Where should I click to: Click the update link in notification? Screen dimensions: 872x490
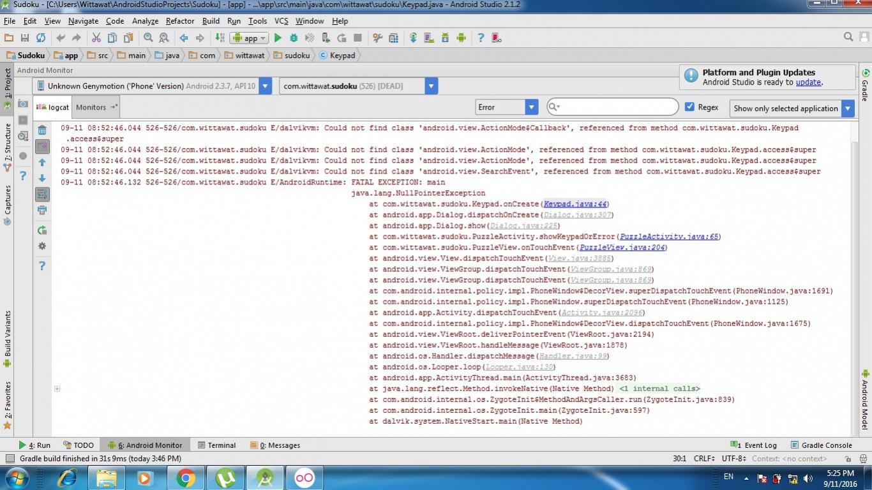pos(808,82)
